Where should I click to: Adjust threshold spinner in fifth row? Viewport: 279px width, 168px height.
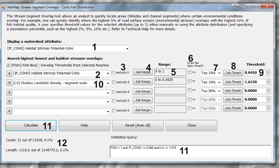click(268, 108)
